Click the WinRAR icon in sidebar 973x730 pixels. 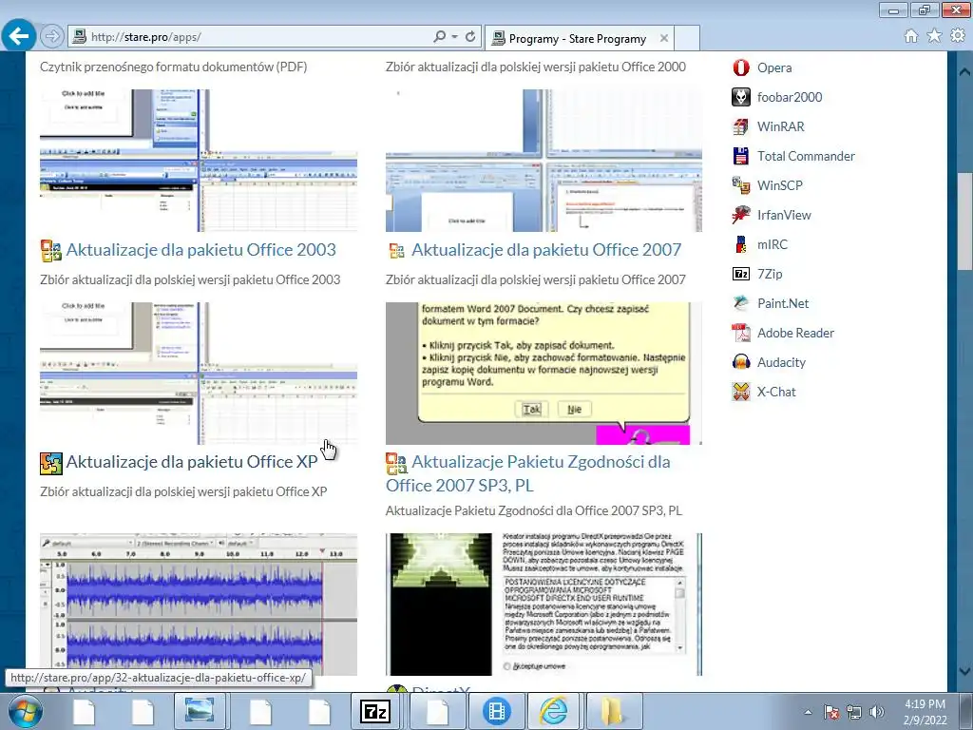[x=741, y=126]
